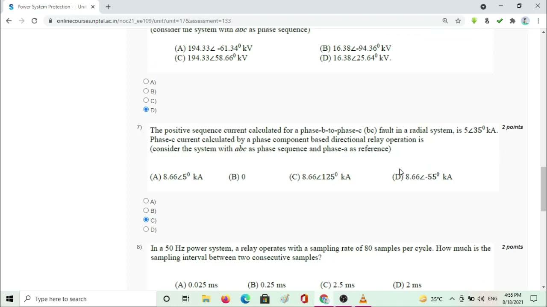Select option C) for question 7
The width and height of the screenshot is (547, 307).
[x=146, y=220]
